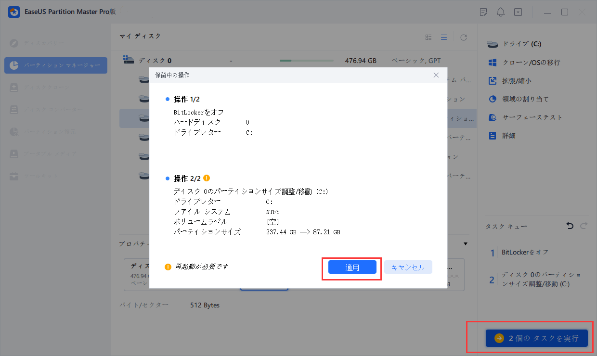Click the disk 0 usage bar

307,60
